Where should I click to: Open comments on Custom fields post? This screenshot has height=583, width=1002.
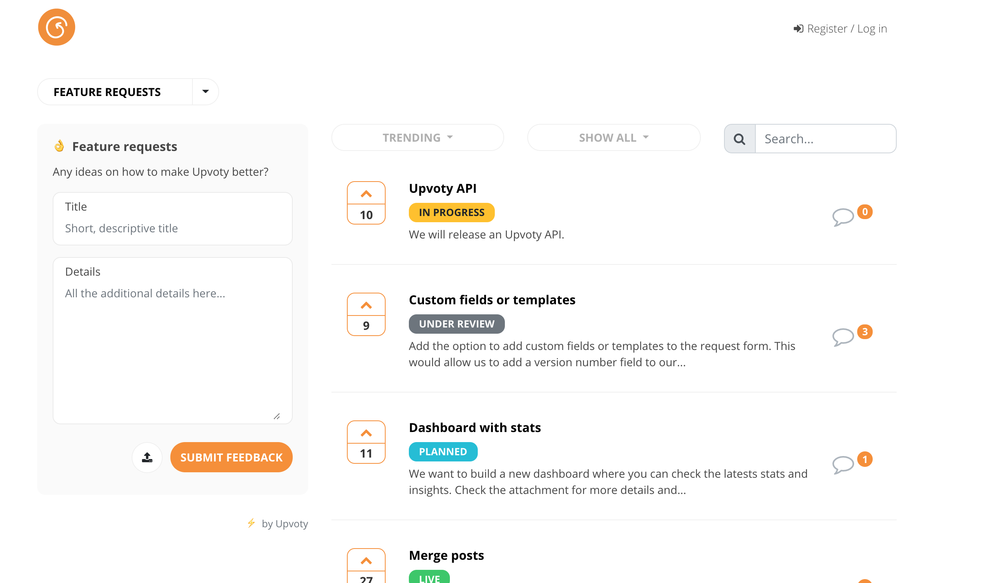[842, 337]
